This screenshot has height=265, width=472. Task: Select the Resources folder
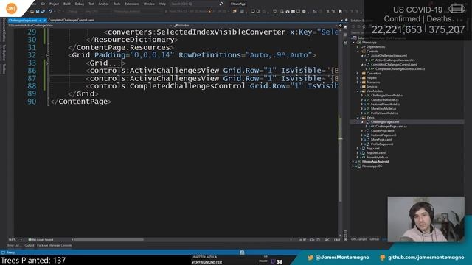tap(372, 82)
